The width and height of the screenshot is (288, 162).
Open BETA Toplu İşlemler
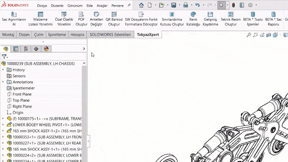[x=253, y=19]
